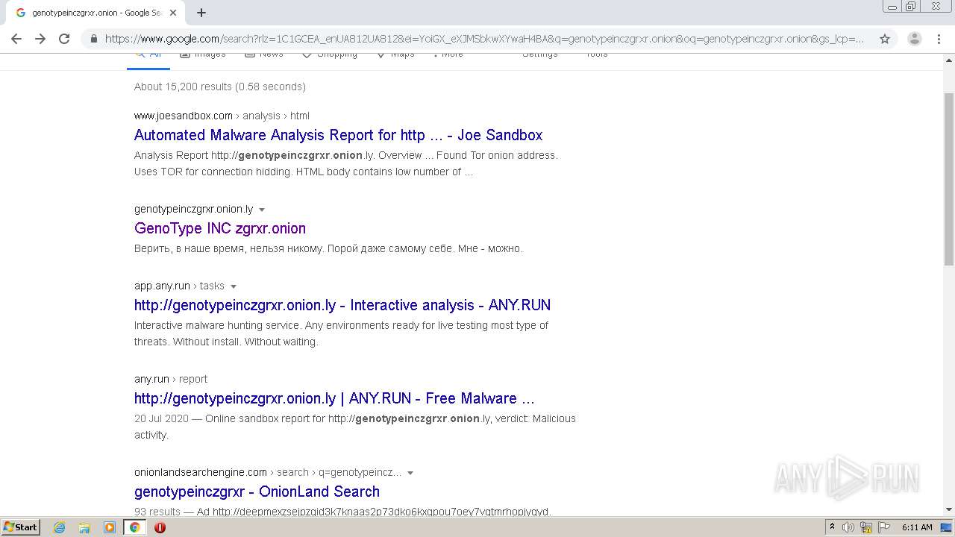The image size is (955, 537).
Task: Click the padlock site info icon
Action: (x=93, y=39)
